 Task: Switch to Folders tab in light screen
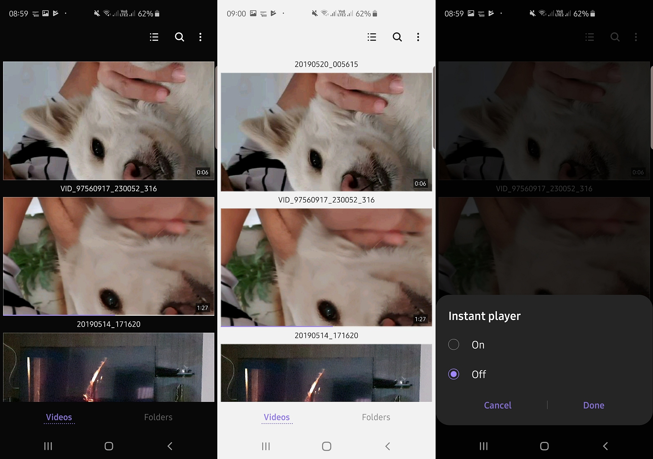pos(376,417)
